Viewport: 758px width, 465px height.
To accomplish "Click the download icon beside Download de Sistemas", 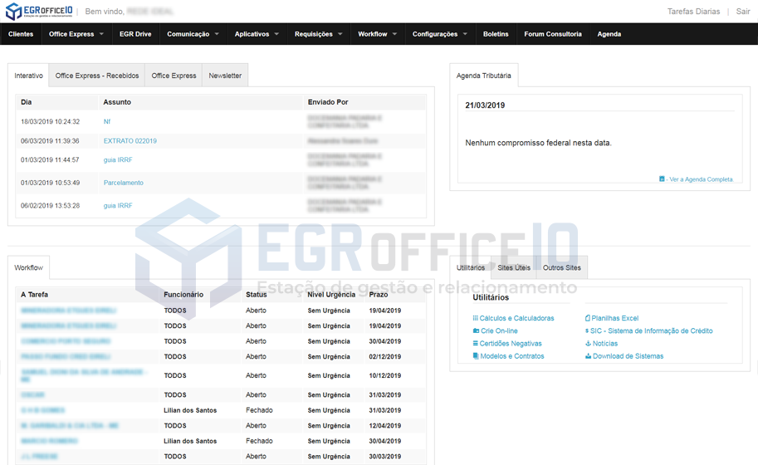I will click(588, 355).
